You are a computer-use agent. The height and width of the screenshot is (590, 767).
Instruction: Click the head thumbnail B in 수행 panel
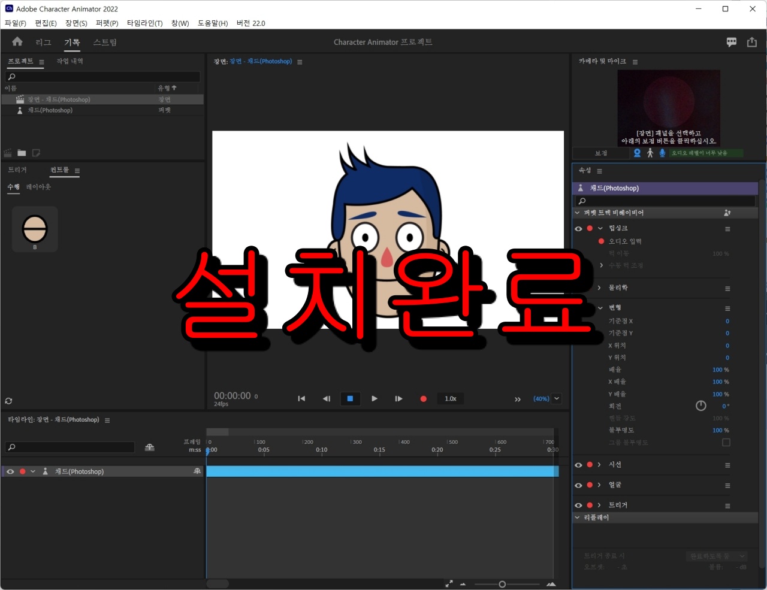pos(35,229)
